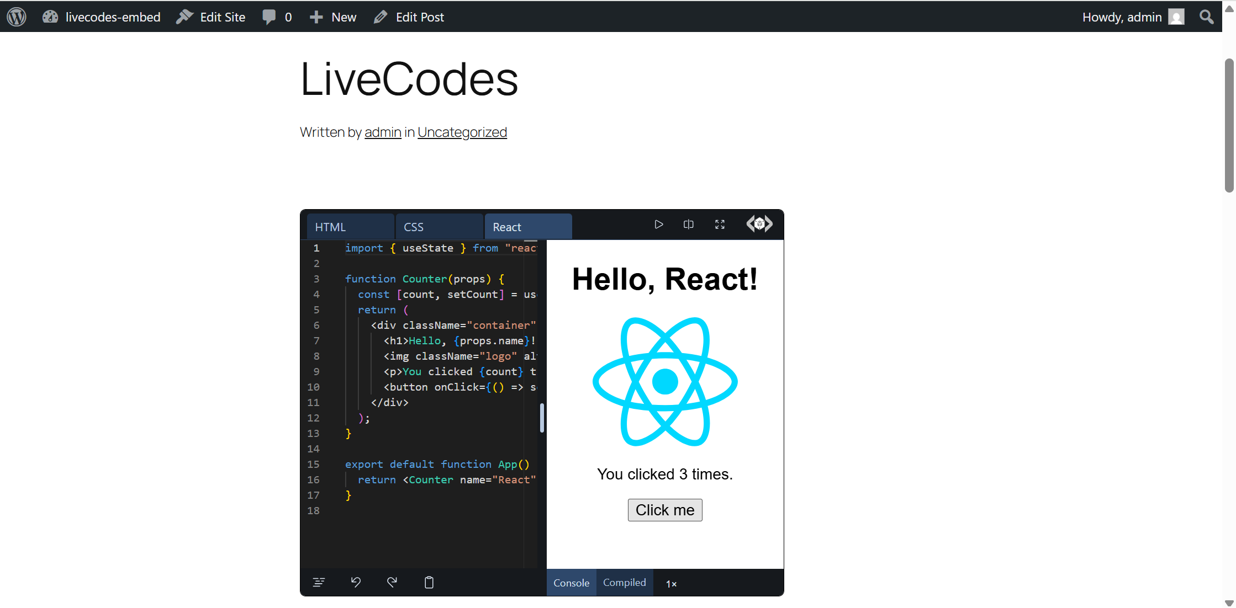Viewport: 1236px width, 608px height.
Task: Click the page scrollbar up arrow
Action: pos(1229,8)
